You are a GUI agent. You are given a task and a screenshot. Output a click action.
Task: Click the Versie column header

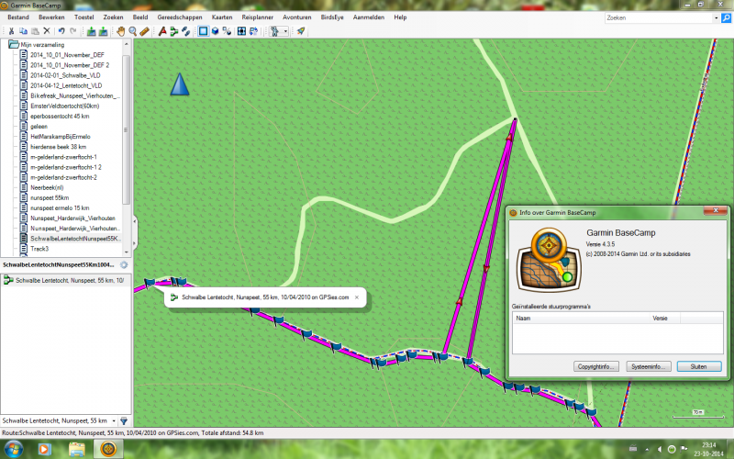point(664,318)
